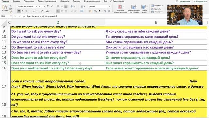Switch to the Разметка страницы tab
The height and width of the screenshot is (118, 209).
pos(47,1)
